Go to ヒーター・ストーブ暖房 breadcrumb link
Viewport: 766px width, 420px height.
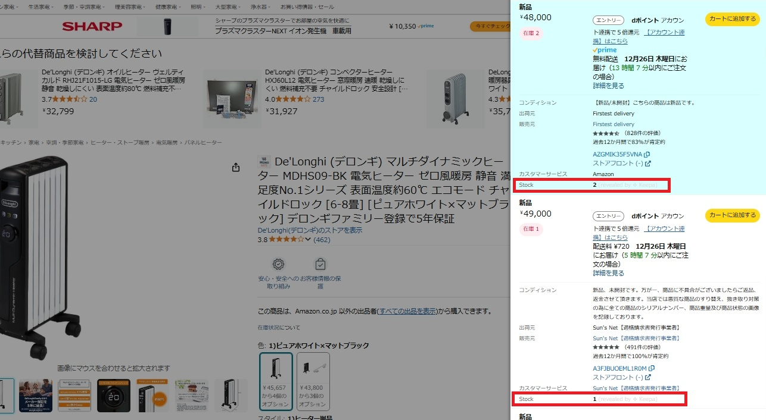[x=120, y=143]
